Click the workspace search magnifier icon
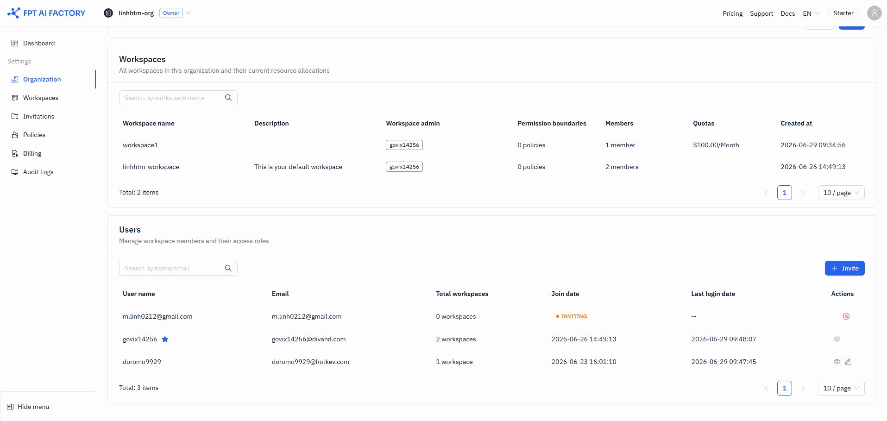Image resolution: width=887 pixels, height=421 pixels. pos(228,98)
